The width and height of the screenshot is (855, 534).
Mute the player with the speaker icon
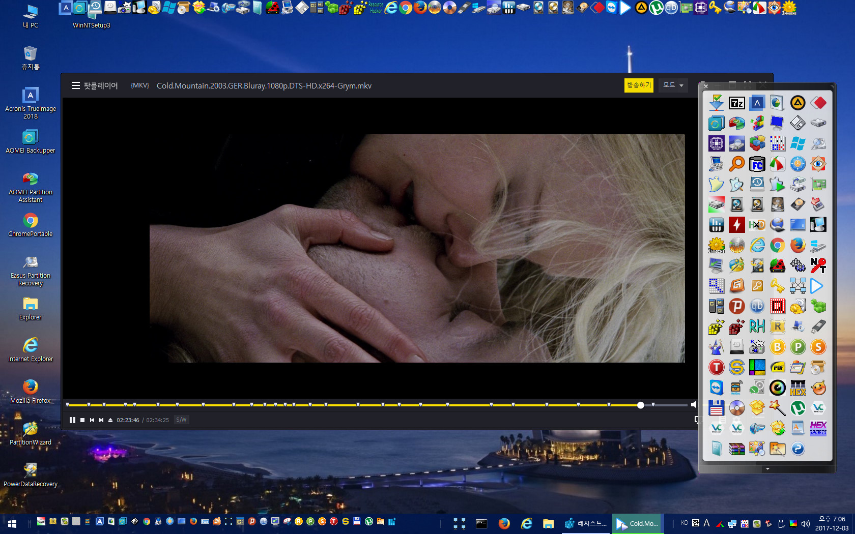click(694, 405)
